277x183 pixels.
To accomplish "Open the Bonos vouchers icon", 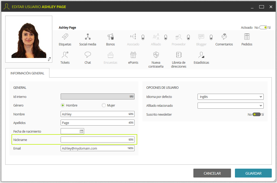I will point(111,37).
